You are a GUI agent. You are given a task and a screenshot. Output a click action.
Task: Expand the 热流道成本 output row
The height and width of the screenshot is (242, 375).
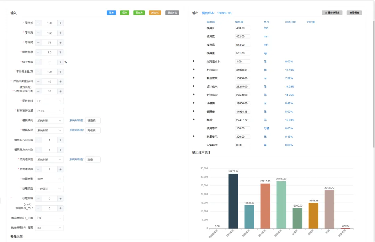pos(194,61)
